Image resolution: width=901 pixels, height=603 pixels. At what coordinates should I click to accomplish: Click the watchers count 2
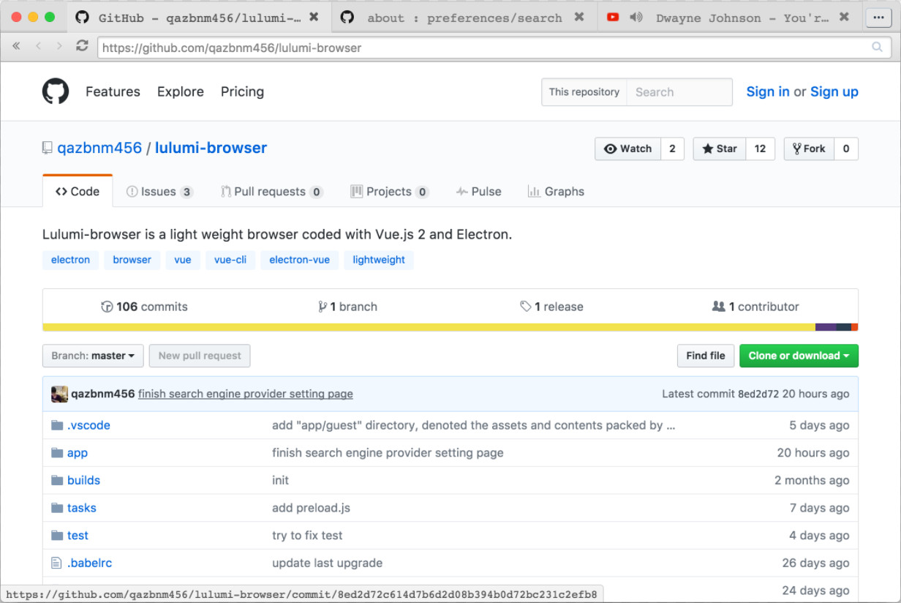[x=672, y=149]
